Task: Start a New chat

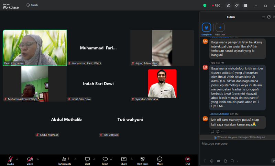Action: coord(220,29)
